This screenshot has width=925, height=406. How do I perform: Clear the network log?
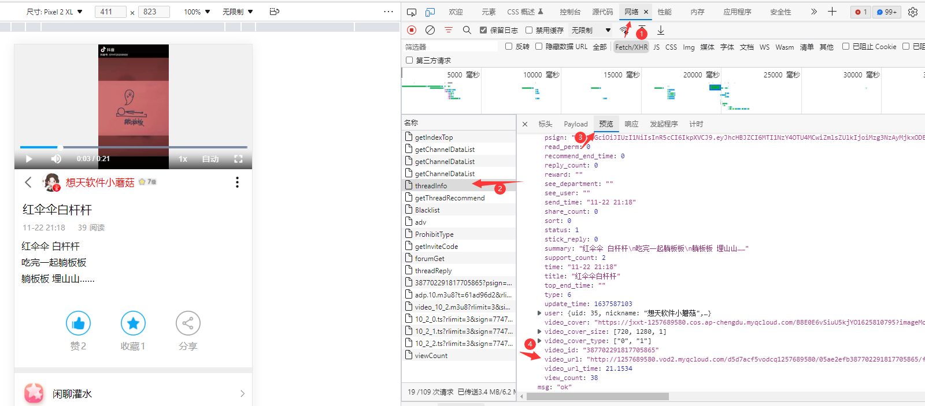point(430,30)
